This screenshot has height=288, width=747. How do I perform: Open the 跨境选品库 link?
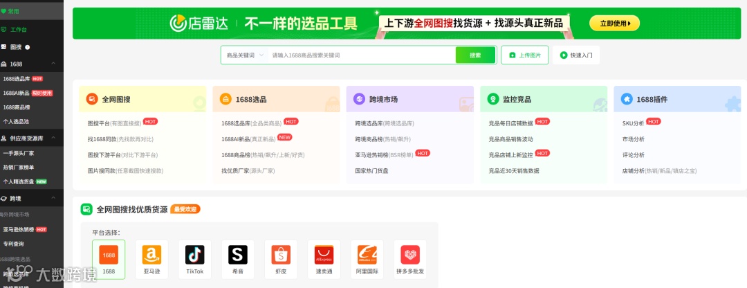[385, 123]
